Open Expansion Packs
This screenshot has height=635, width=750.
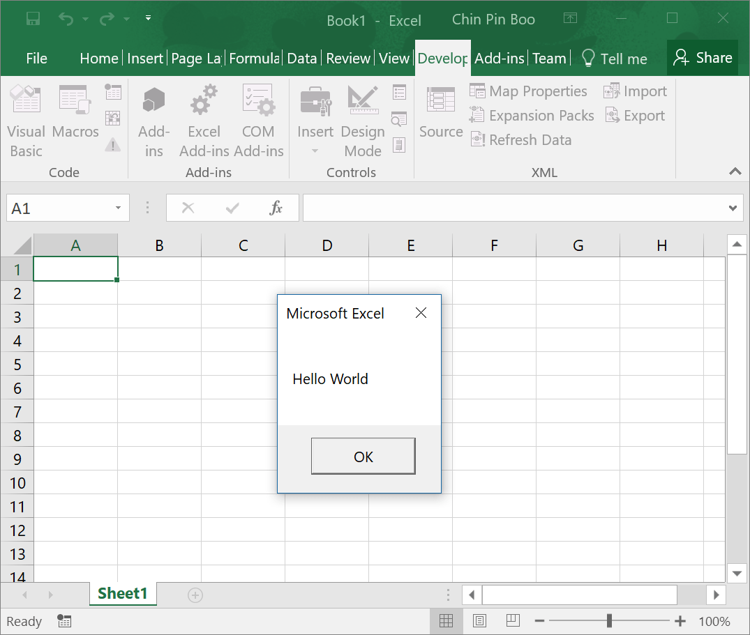pos(531,116)
